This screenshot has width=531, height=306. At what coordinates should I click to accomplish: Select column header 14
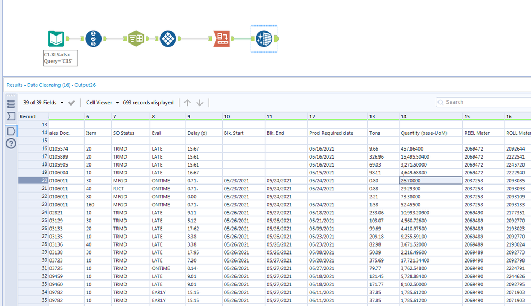pyautogui.click(x=431, y=117)
